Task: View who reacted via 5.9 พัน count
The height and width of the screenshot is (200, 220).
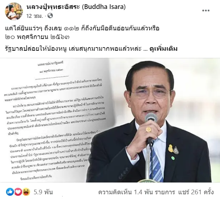Action: point(43,192)
